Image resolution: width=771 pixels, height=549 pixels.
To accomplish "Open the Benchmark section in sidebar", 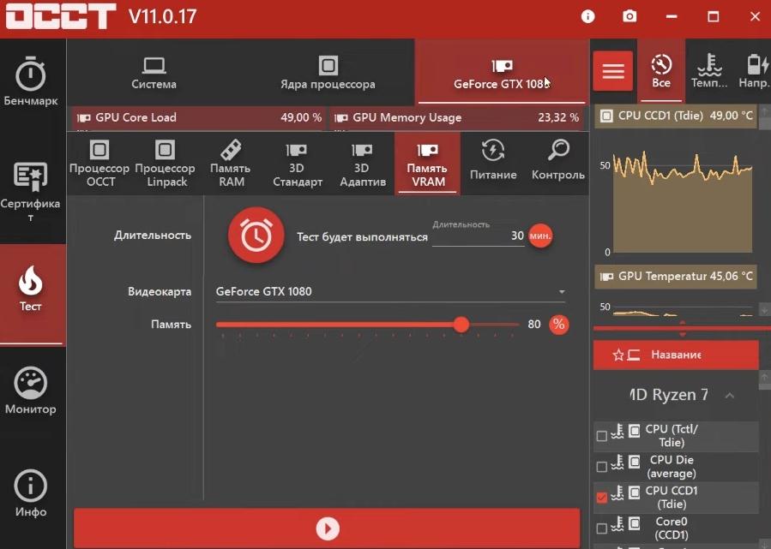I will point(31,82).
